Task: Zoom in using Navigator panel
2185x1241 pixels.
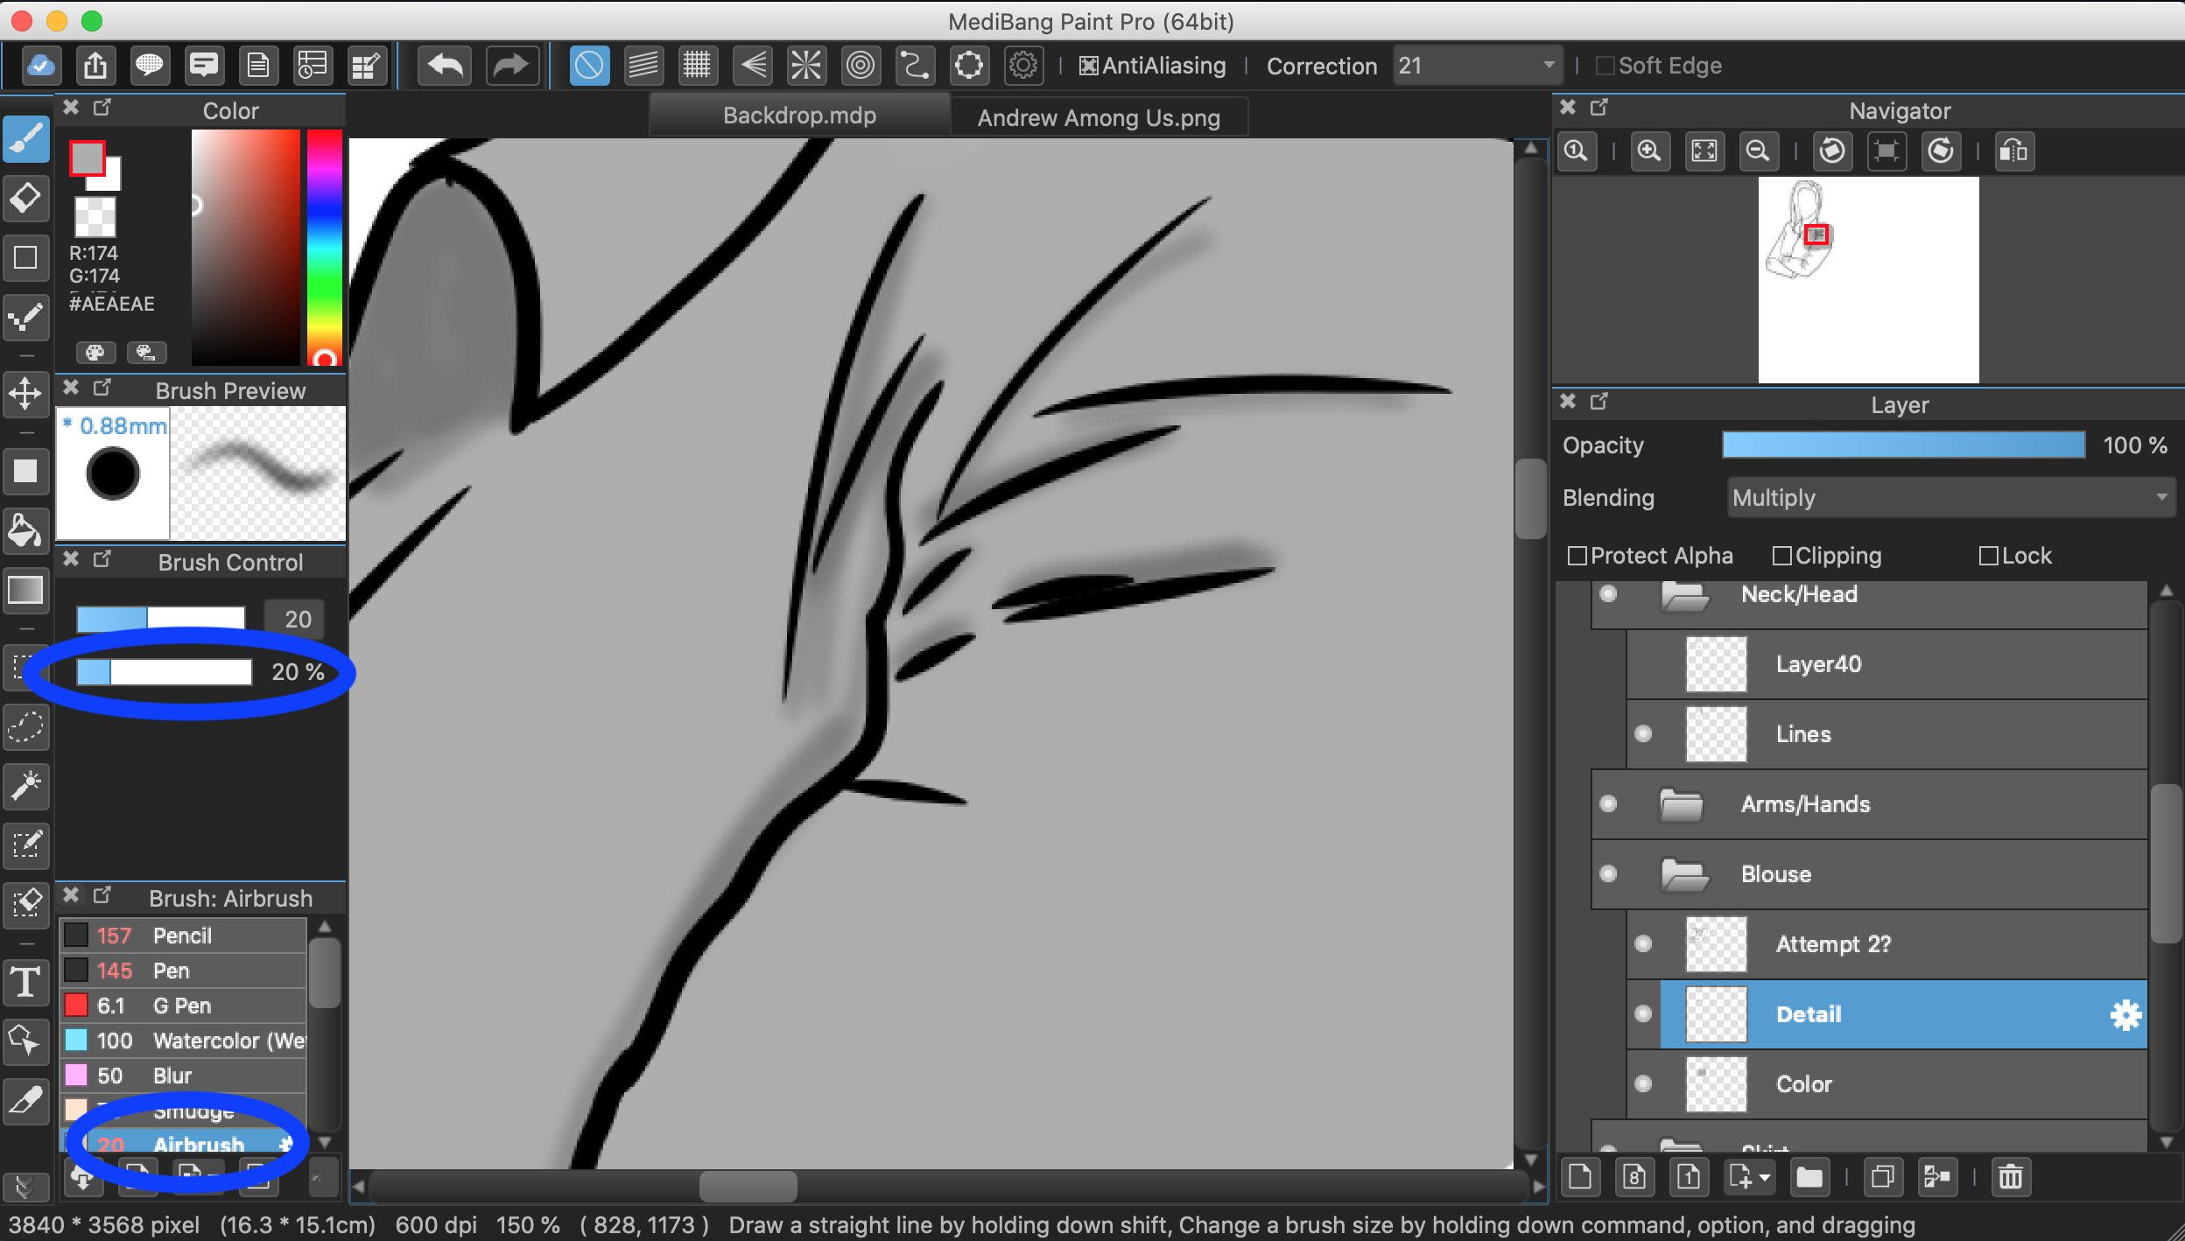Action: [1649, 151]
